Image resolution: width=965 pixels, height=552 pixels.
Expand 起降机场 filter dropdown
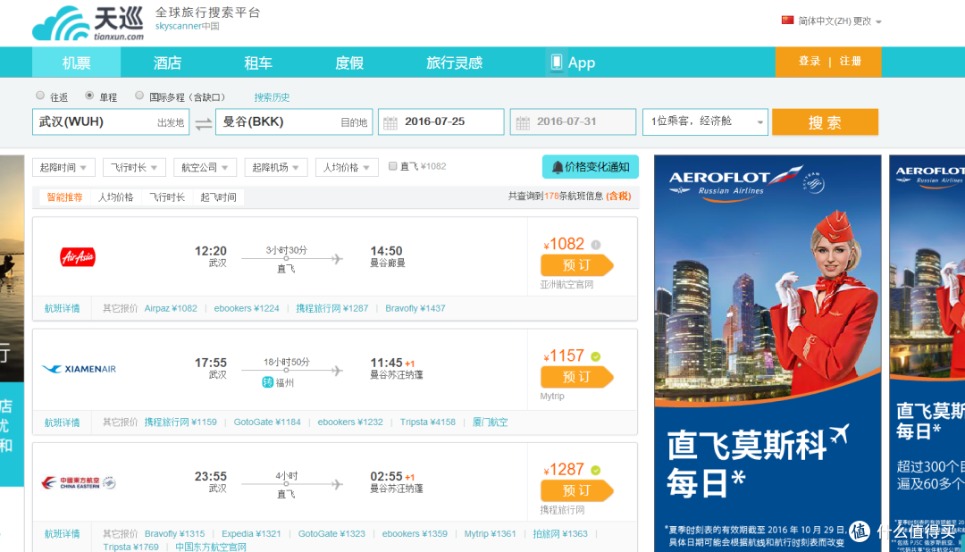pyautogui.click(x=276, y=167)
